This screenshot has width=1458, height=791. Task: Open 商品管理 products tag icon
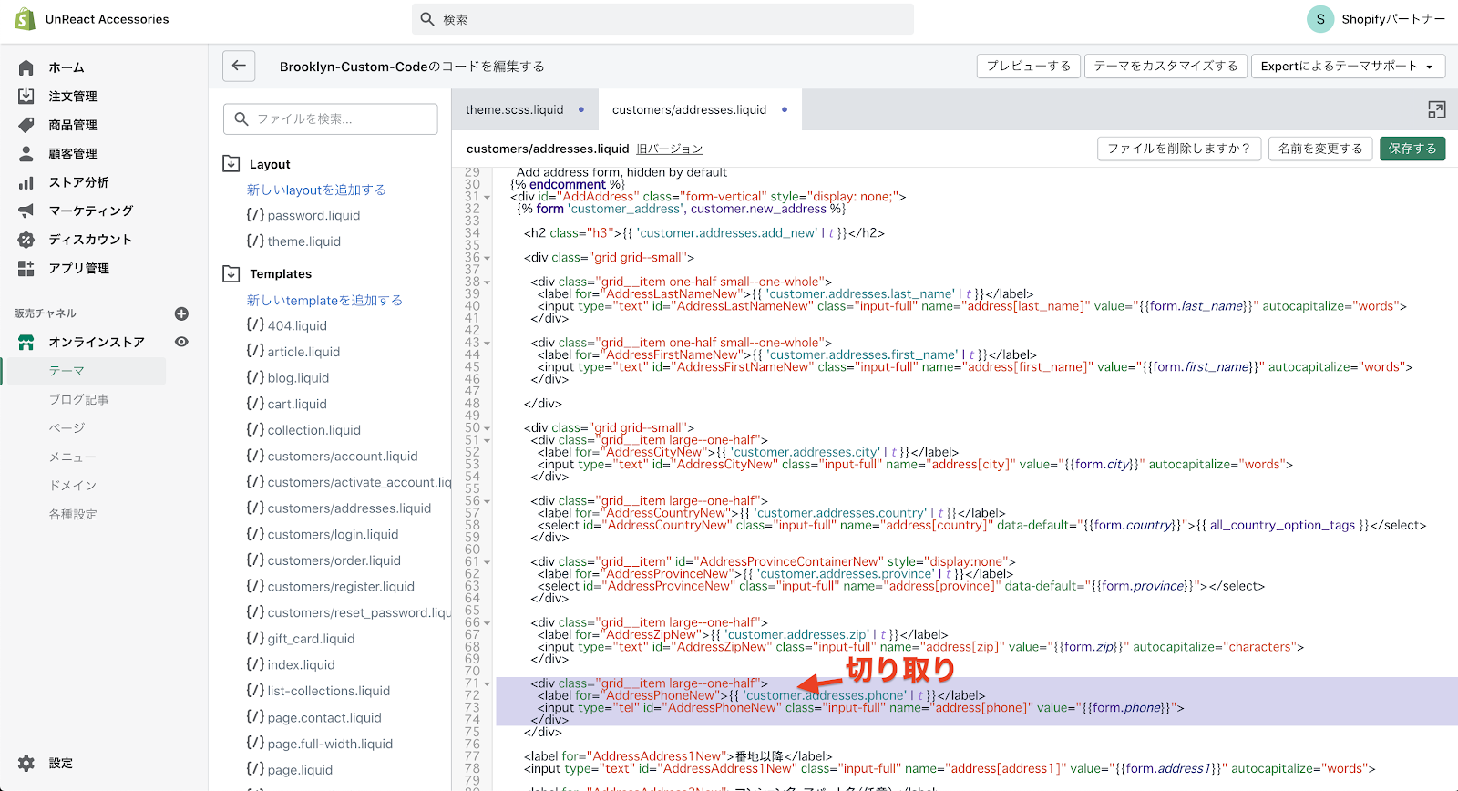click(26, 125)
